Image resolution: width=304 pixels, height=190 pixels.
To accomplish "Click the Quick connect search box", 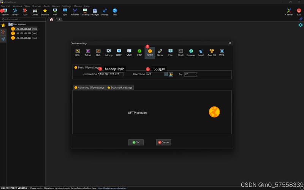I will click(23, 19).
